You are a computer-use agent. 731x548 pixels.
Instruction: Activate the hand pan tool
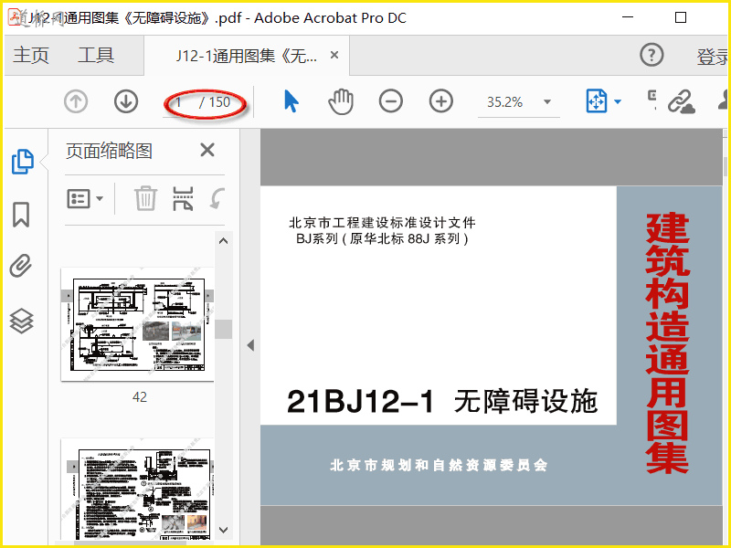coord(341,101)
